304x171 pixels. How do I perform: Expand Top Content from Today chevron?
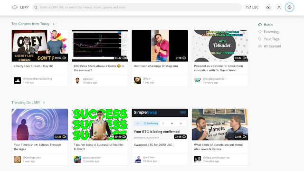(54, 24)
